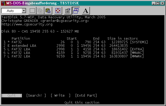Screen dimensions: 166x106
Task: Choose the Extd Part menu option
Action: 86,96
